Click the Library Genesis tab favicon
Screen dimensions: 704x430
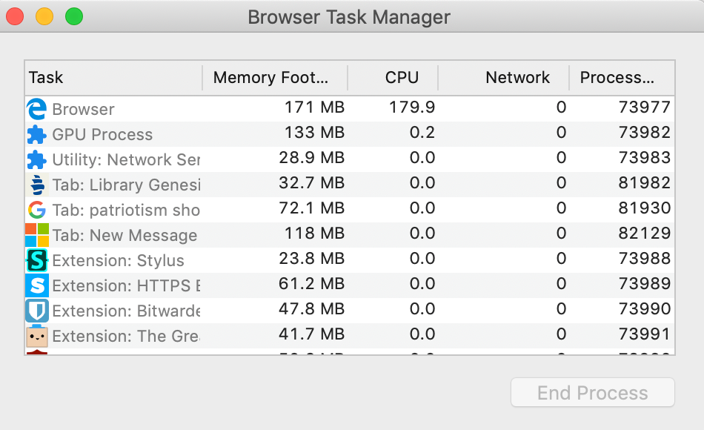(35, 185)
